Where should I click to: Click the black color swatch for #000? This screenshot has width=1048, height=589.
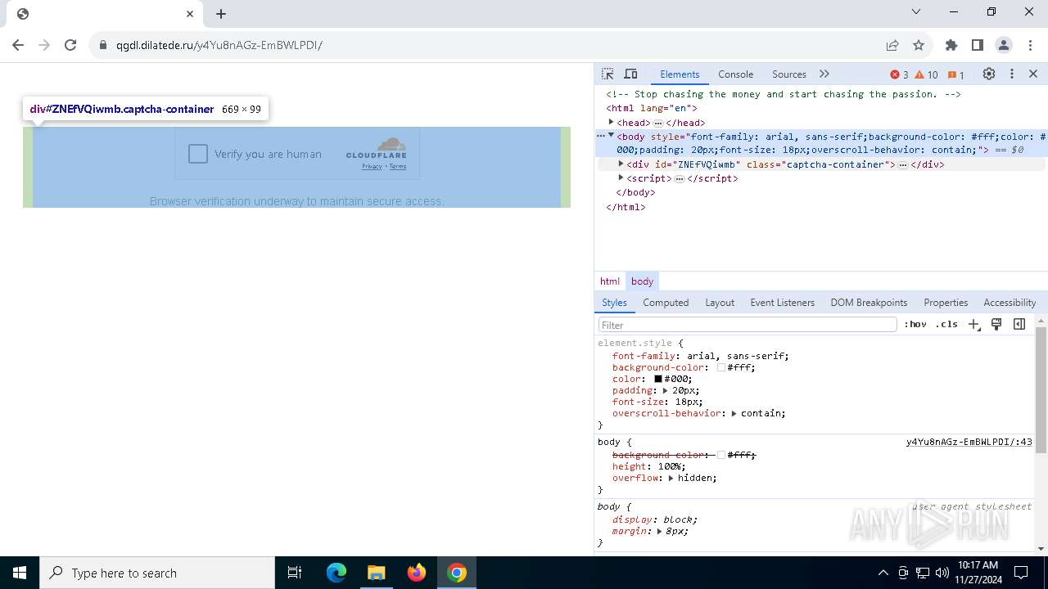pos(657,379)
